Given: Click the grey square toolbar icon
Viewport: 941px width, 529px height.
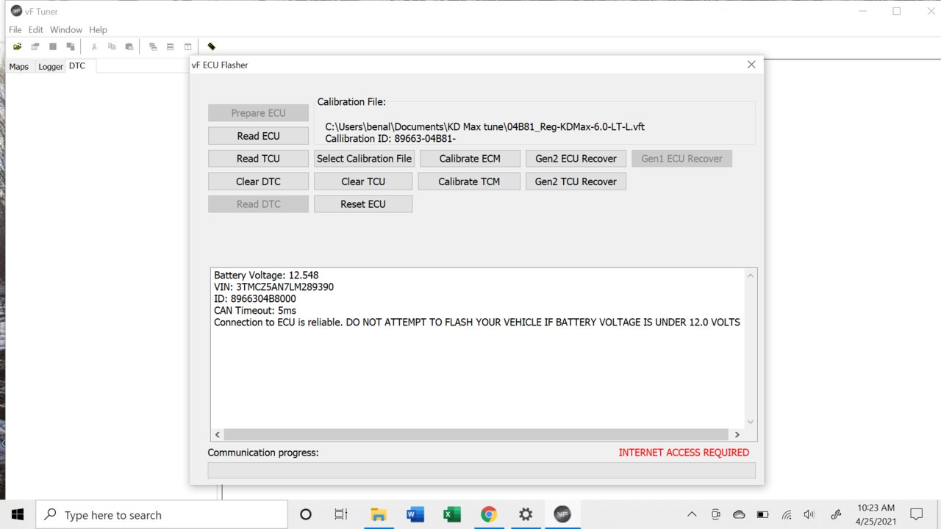Looking at the screenshot, I should (52, 46).
